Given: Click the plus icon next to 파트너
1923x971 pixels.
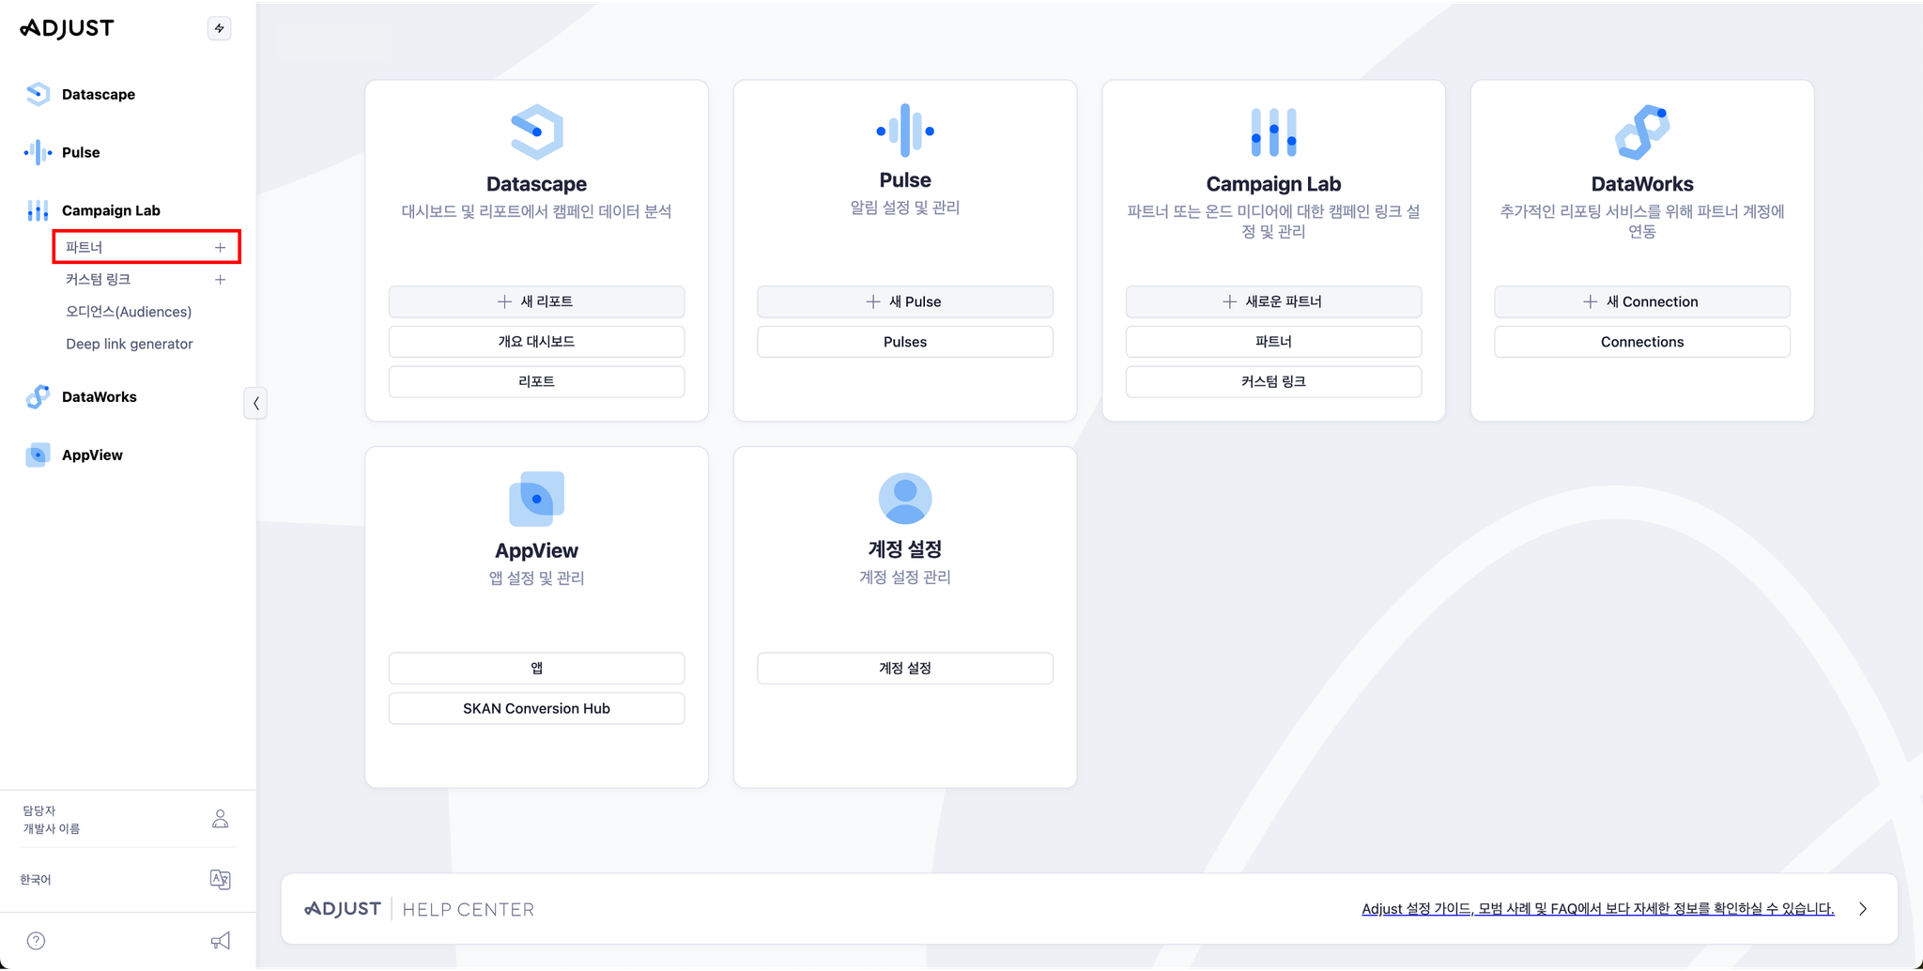Looking at the screenshot, I should click(220, 248).
